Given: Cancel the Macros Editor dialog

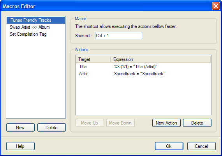Looking at the screenshot, I should pyautogui.click(x=201, y=146).
